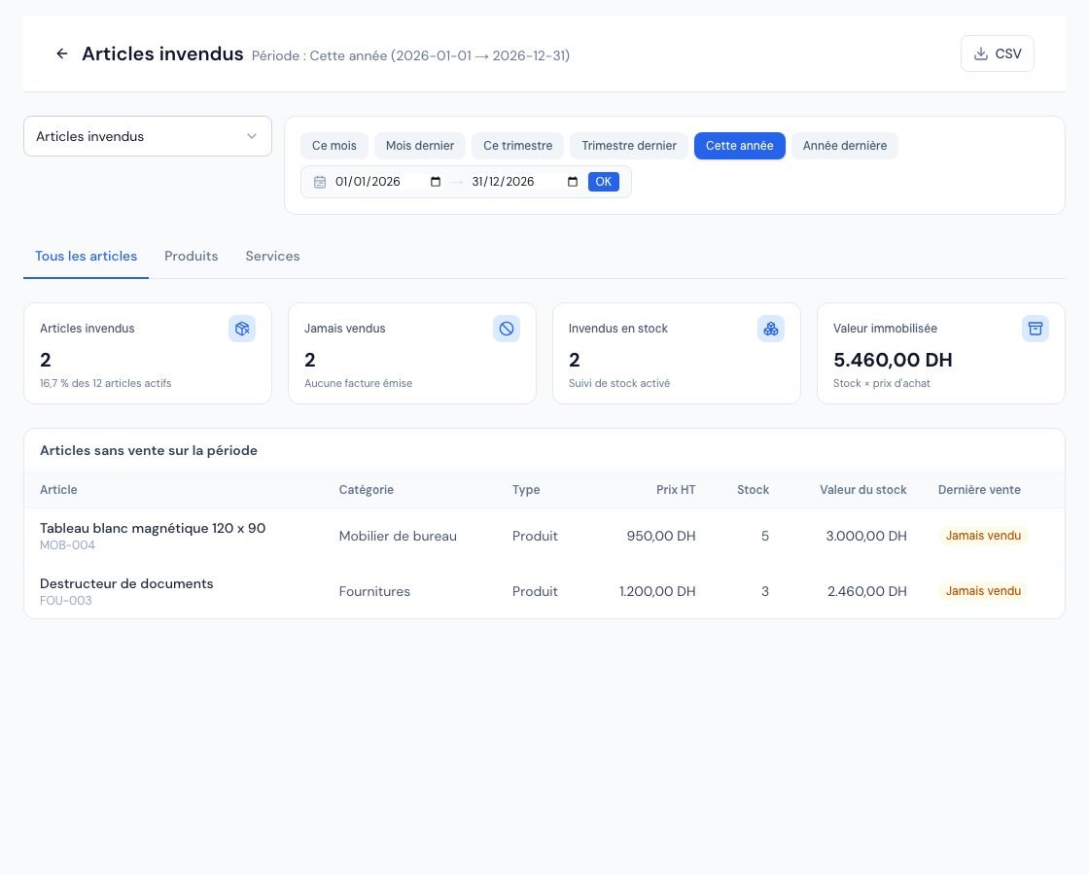Select the Mois dernier period filter
1089x875 pixels.
pos(419,146)
